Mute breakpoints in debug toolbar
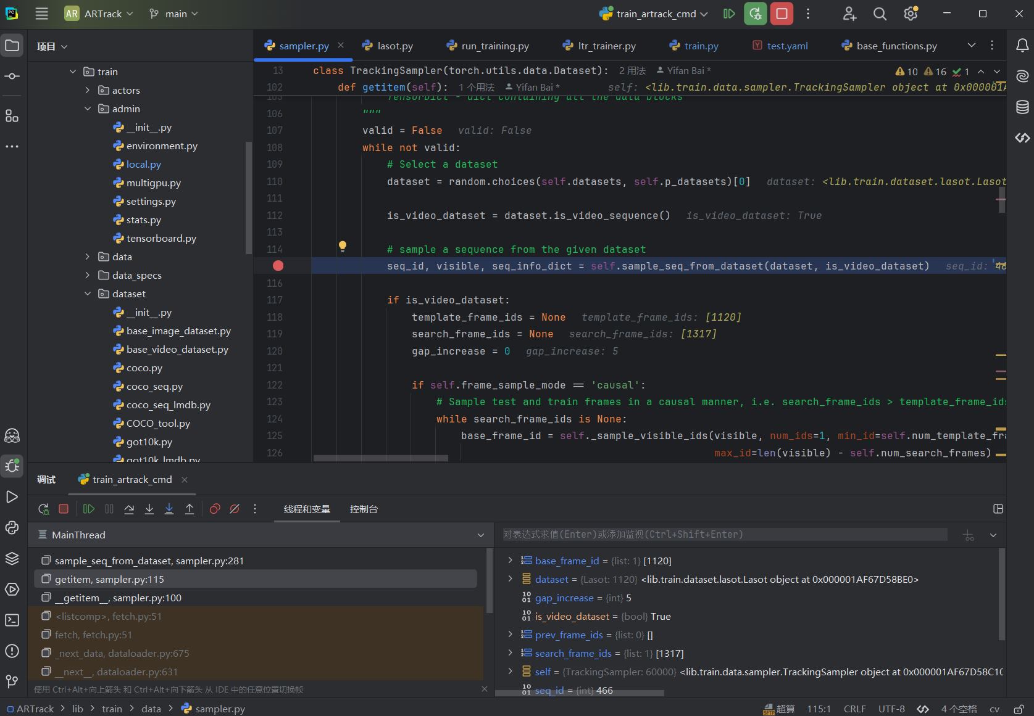The height and width of the screenshot is (716, 1034). tap(235, 509)
